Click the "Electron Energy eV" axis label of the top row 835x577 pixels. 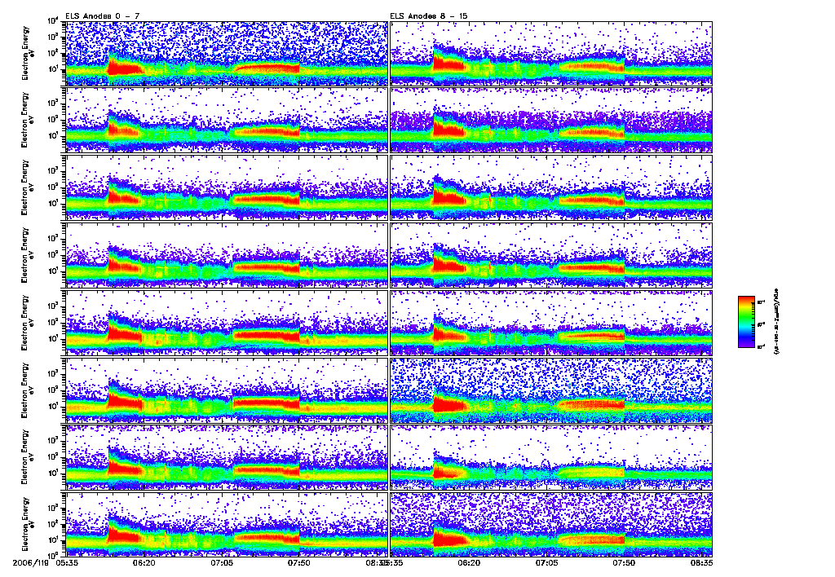pos(28,53)
